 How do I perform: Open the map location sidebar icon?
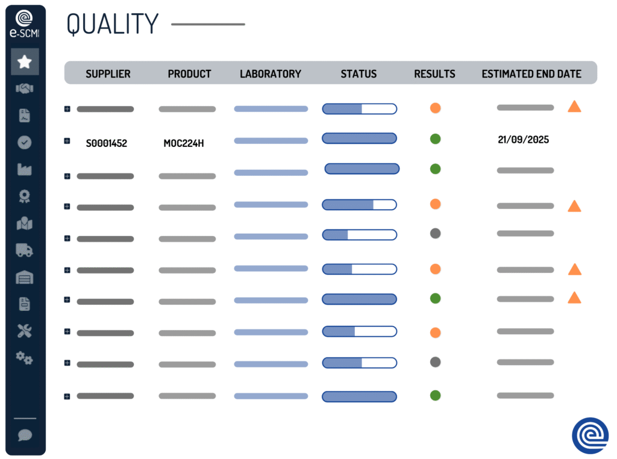coord(25,223)
